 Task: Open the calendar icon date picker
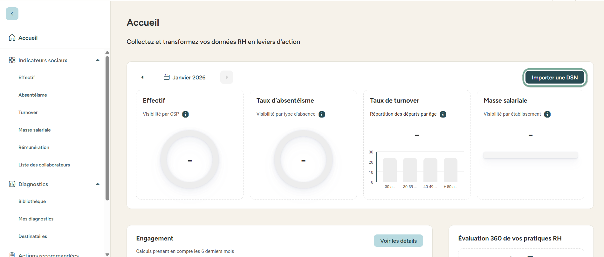point(167,77)
